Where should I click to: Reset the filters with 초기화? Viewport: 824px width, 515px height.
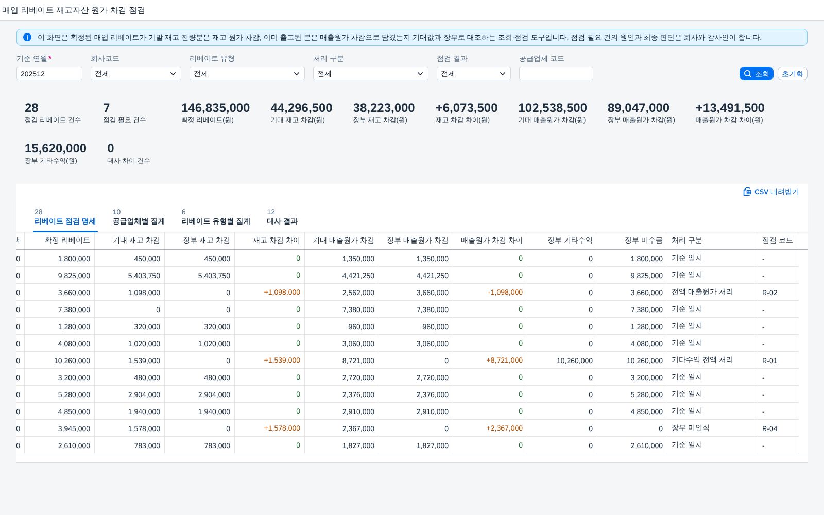(x=792, y=74)
